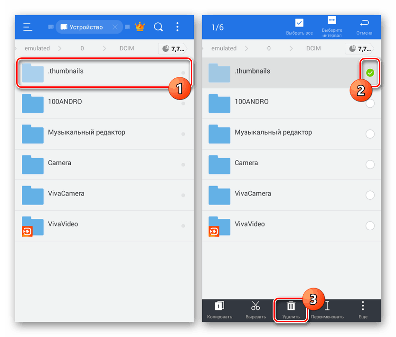
Task: Select VivaVideo row in right screen
Action: point(291,225)
